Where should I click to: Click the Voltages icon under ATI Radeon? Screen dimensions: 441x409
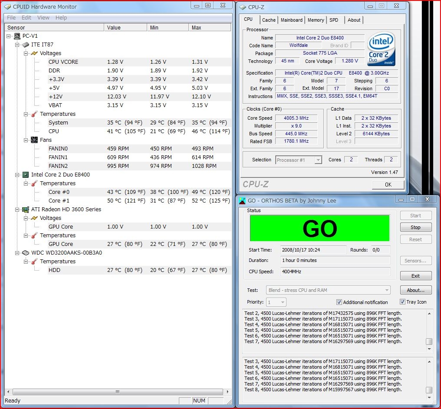tap(34, 218)
